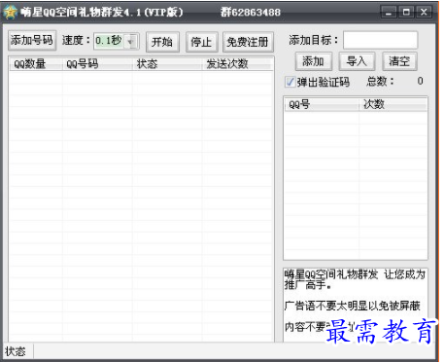Viewport: 444px width, 362px height.
Task: Focus the 添加目标 input field
Action: click(380, 40)
